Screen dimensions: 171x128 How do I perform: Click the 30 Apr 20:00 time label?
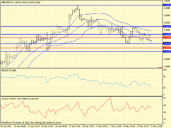pos(88,126)
